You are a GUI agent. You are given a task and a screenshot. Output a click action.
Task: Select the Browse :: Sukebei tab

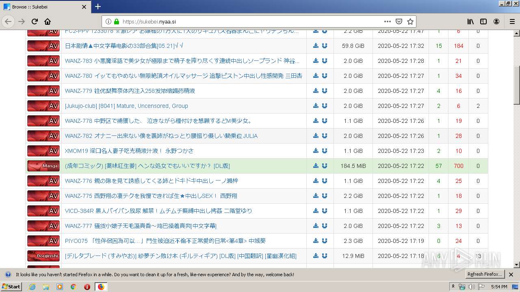[x=45, y=7]
